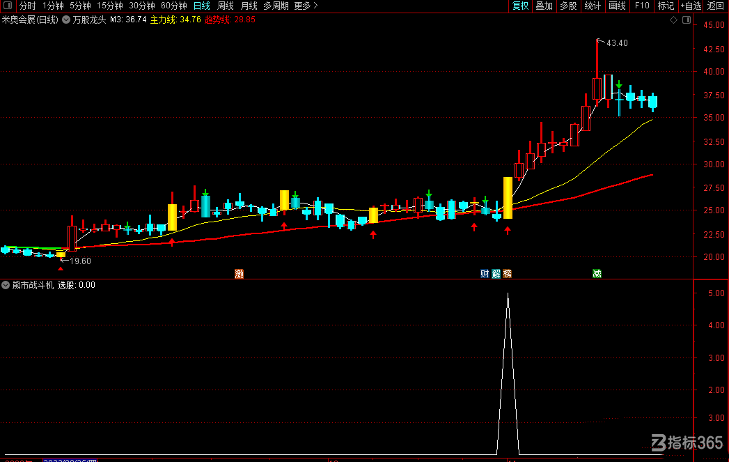Viewport: 729px width, 462px height.
Task: Open the 复权 adjustment option
Action: tap(520, 6)
